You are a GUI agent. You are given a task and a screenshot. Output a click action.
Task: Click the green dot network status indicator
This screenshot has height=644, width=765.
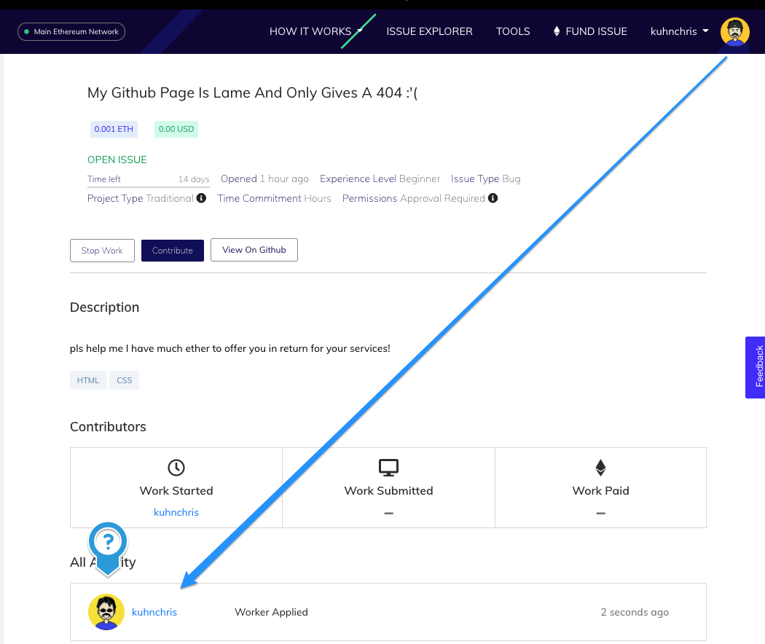pyautogui.click(x=26, y=32)
